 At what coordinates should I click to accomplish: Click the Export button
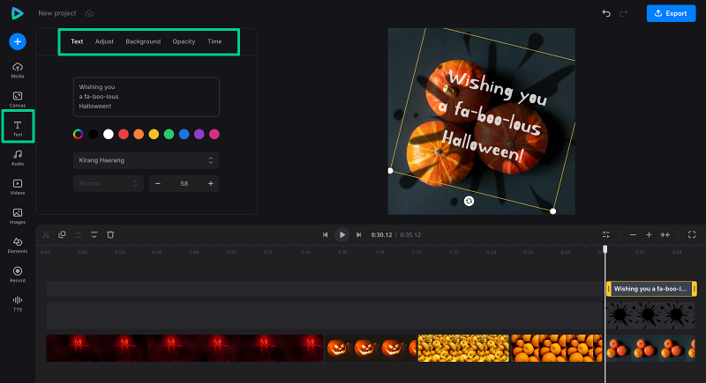[x=671, y=13]
